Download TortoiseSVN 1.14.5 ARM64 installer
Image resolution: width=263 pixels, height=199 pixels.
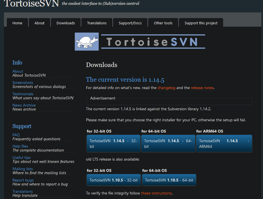coord(224,144)
